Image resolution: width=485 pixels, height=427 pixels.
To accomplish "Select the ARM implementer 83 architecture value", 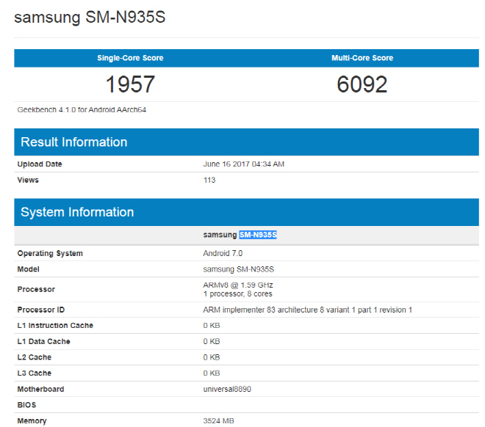I will pyautogui.click(x=308, y=310).
